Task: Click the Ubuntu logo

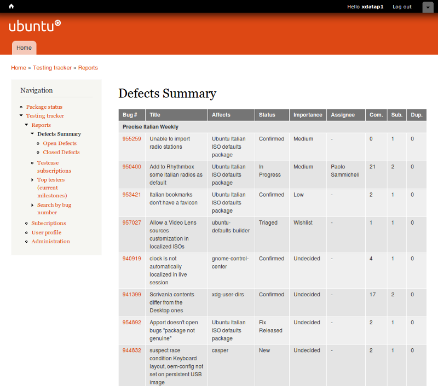Action: (x=34, y=26)
